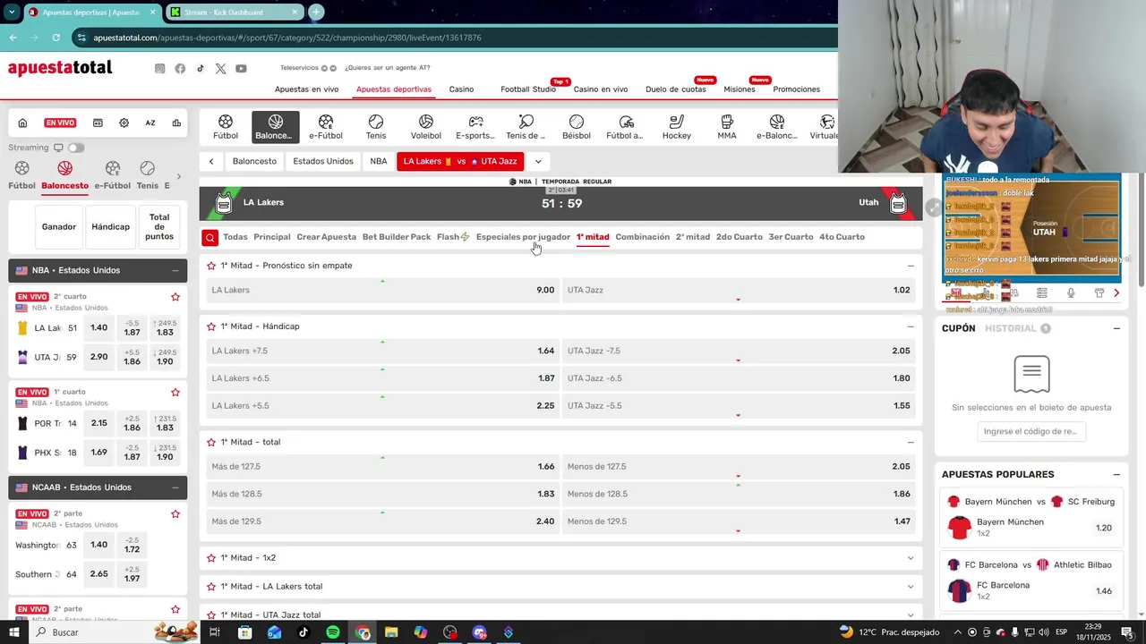Collapse the 1ª Mitad total market

click(x=911, y=442)
